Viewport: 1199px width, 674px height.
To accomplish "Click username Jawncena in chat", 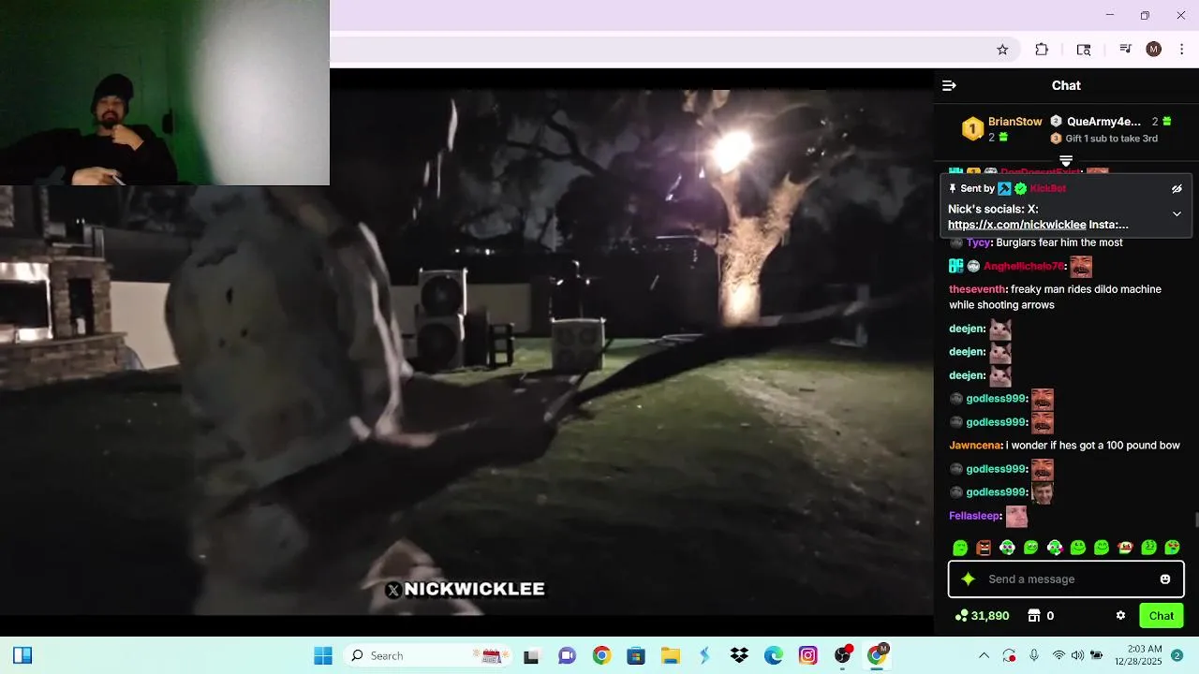I will (x=975, y=446).
